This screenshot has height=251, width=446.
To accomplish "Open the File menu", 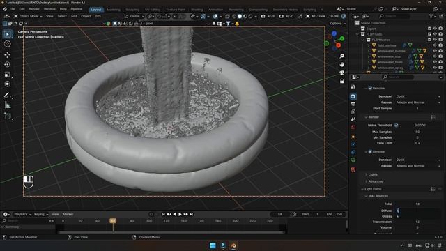I will 12,9.
